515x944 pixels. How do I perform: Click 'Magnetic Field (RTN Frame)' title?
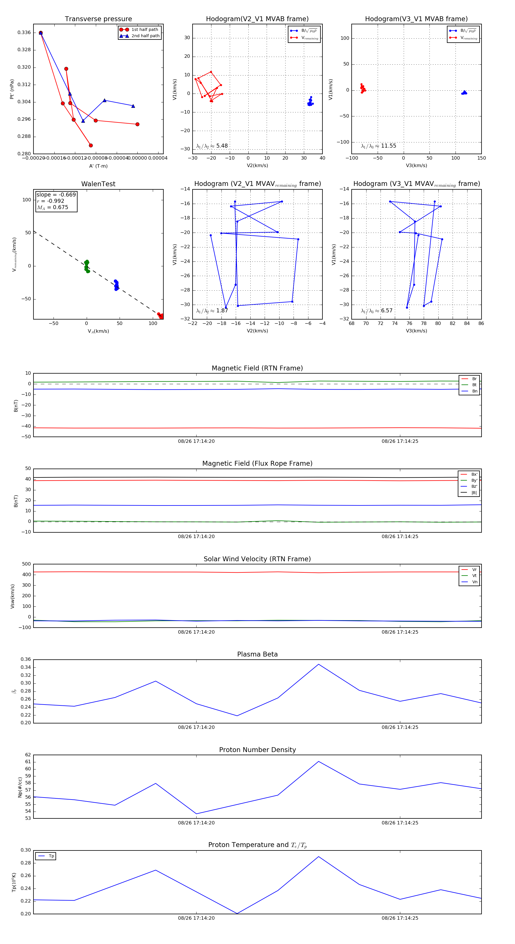coord(257,368)
